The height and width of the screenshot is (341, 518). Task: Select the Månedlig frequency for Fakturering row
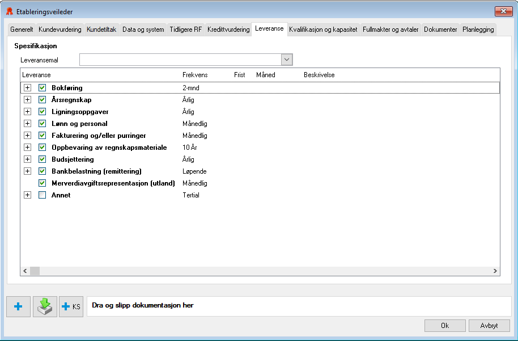195,136
